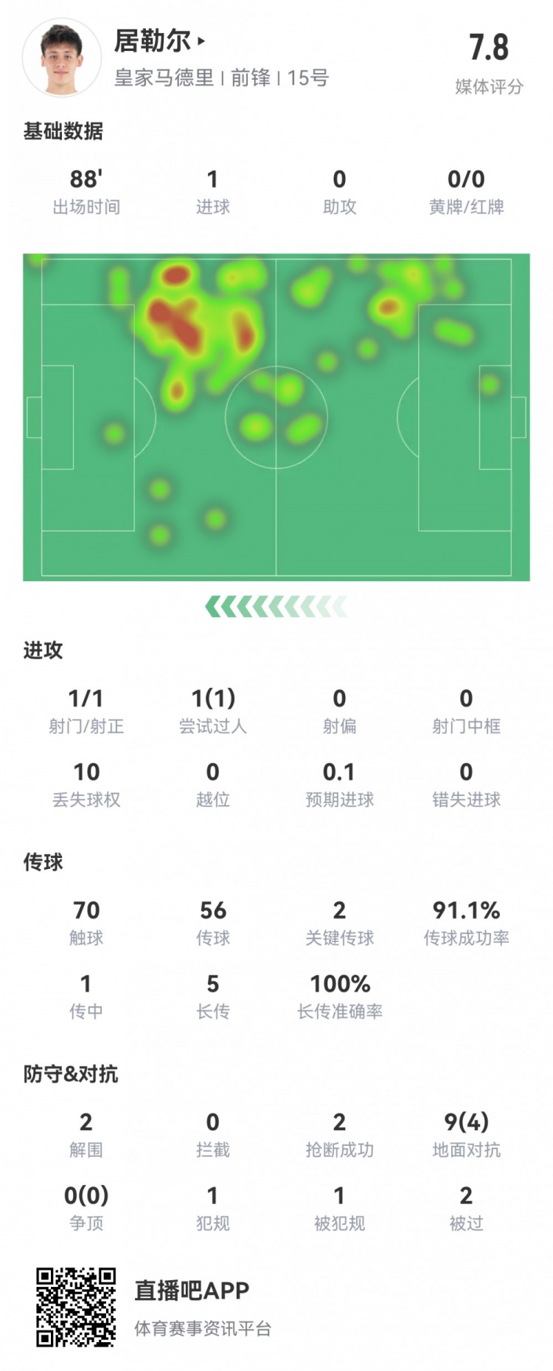This screenshot has height=1371, width=553.
Task: Open the 直播吧APP title link
Action: (192, 1290)
